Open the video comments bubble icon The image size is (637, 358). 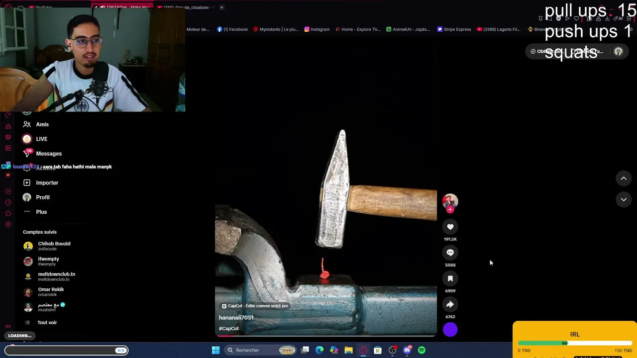450,253
